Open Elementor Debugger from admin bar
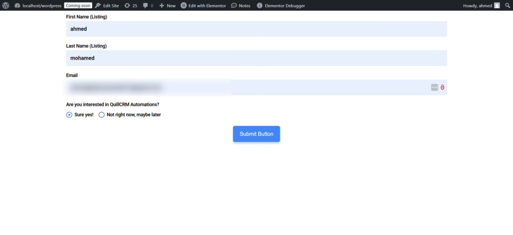Screen dimensions: 513x235 coord(281,6)
